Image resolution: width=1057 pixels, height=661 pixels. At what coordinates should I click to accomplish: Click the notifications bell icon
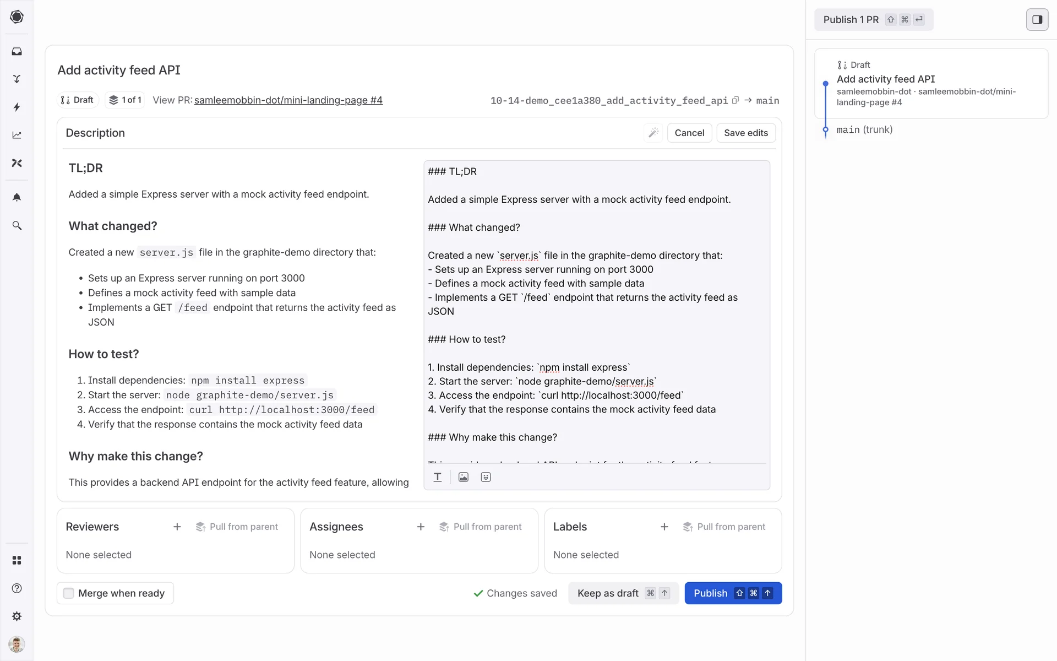tap(17, 197)
